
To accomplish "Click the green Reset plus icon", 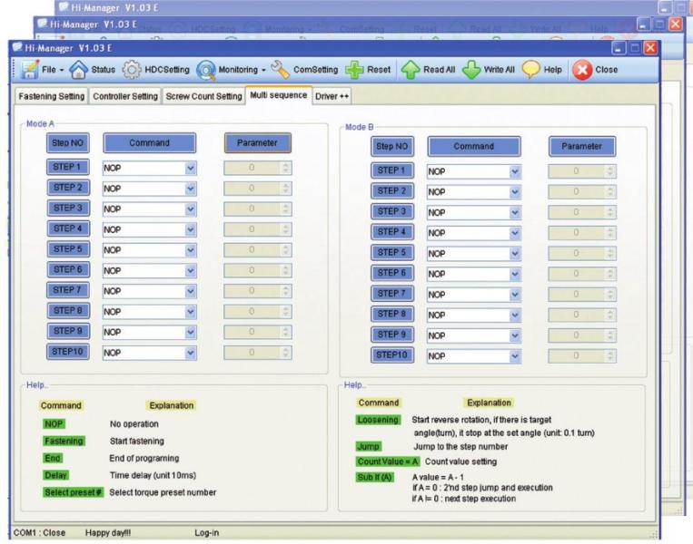I will pos(355,69).
